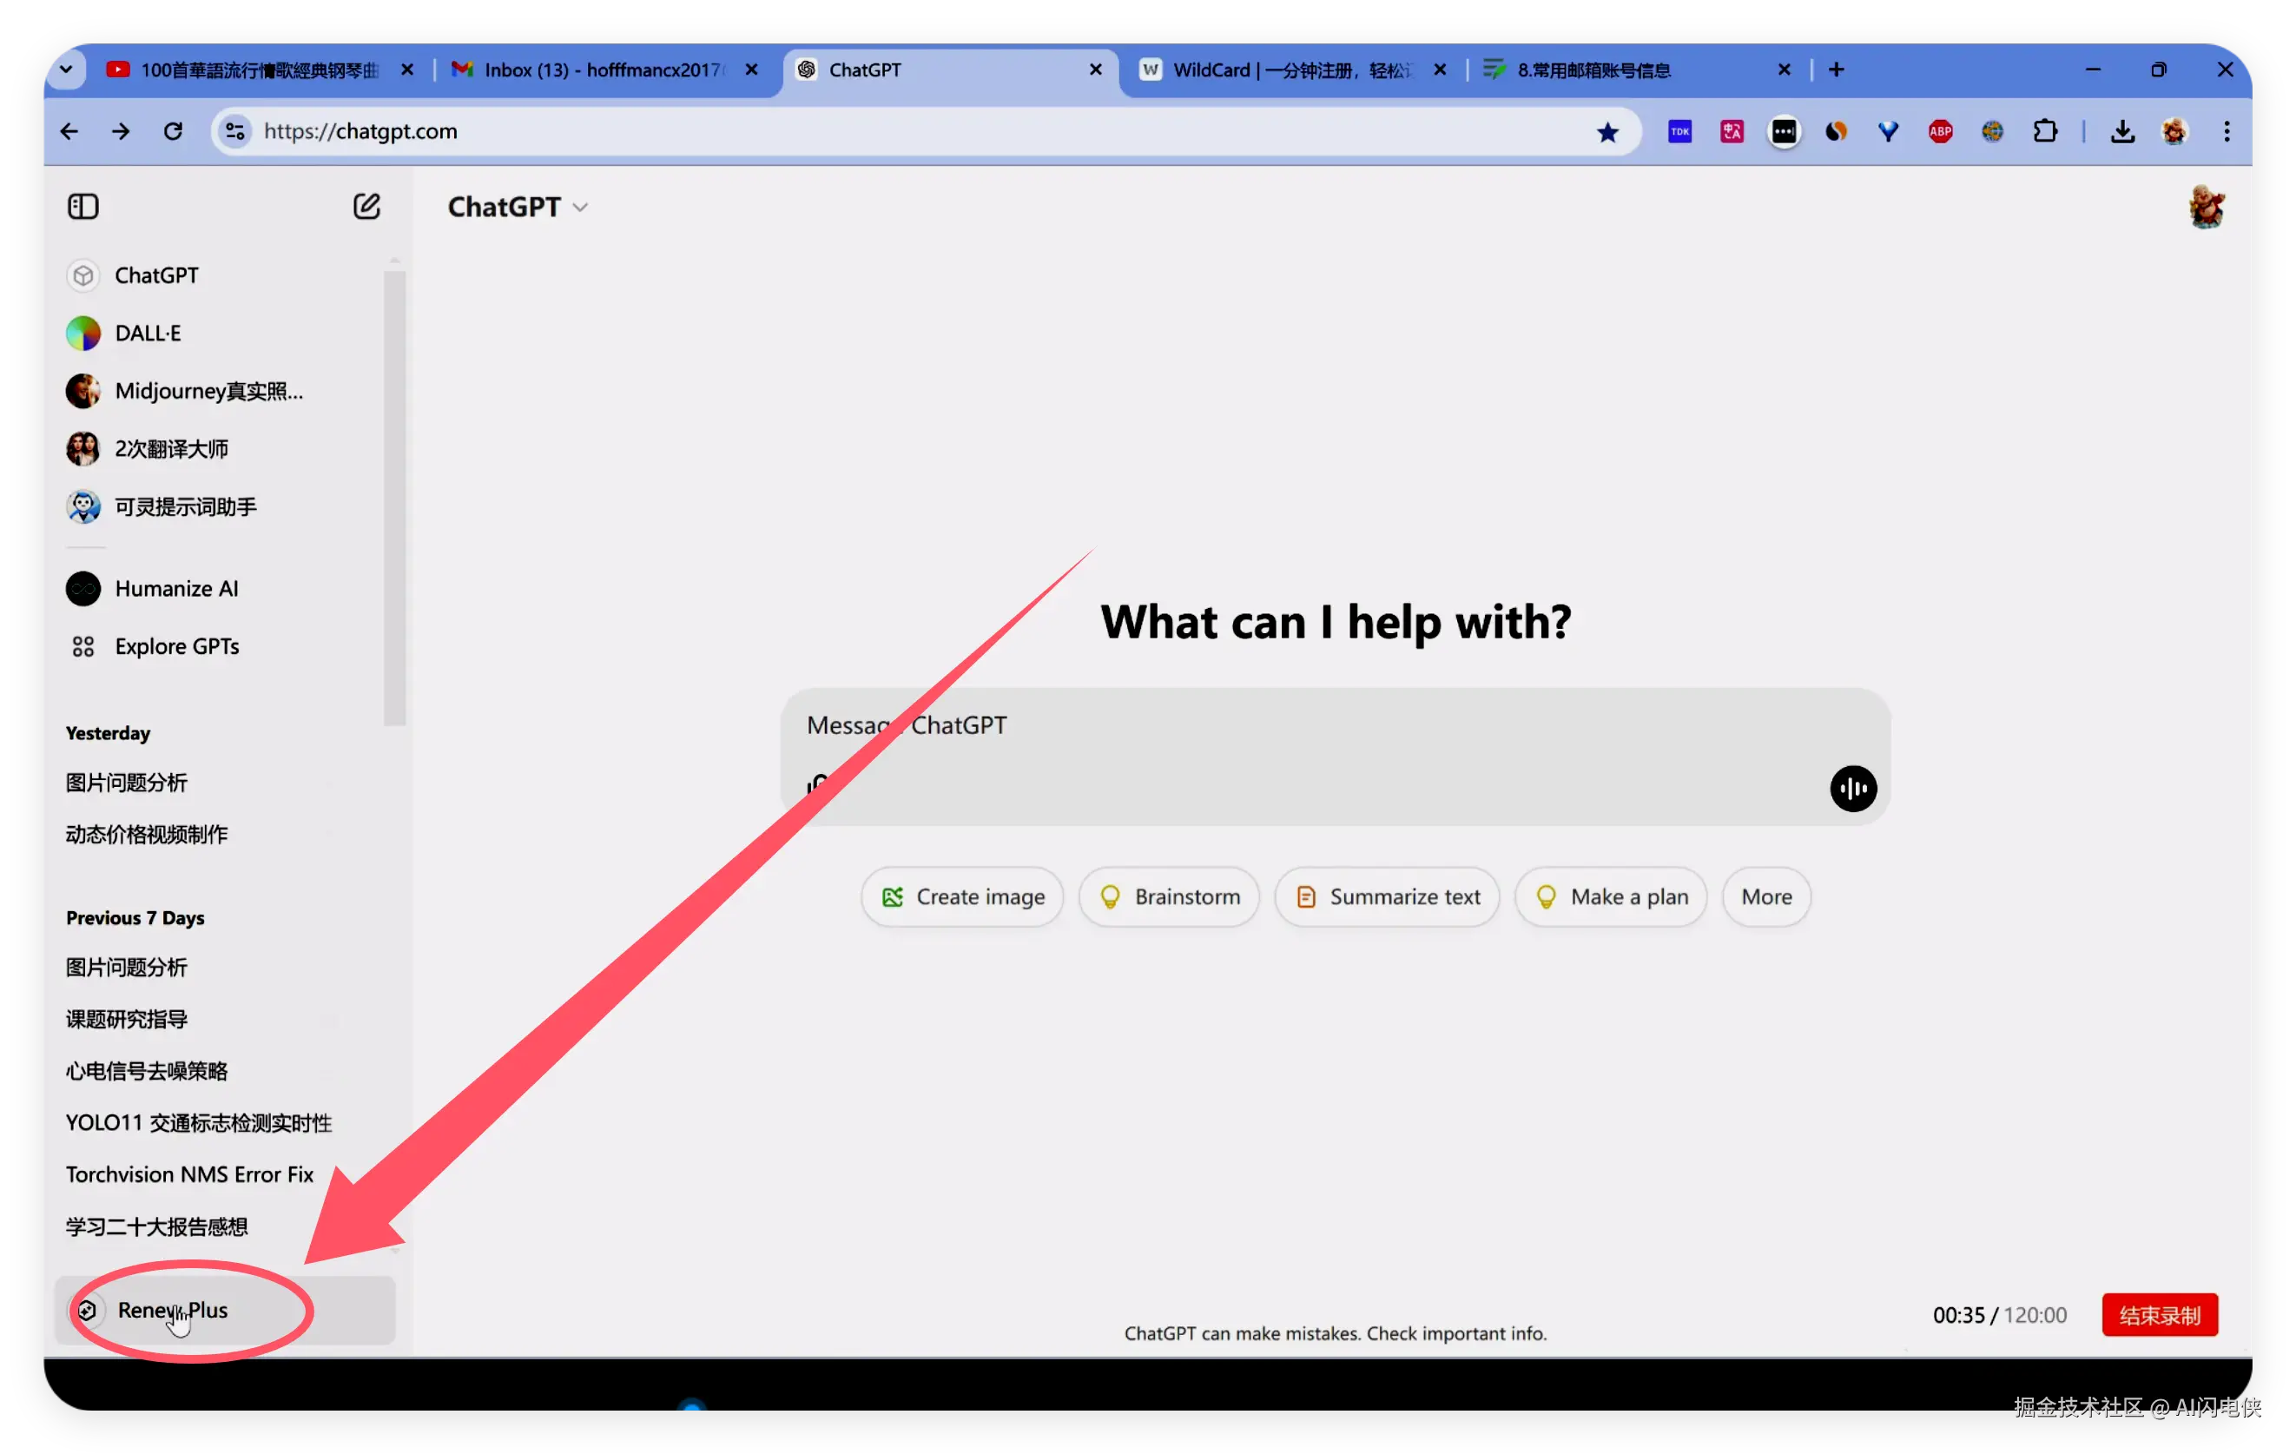Screen dimensions: 2296x1454
Task: Click the sidebar vertical scrollbar
Action: click(x=393, y=496)
